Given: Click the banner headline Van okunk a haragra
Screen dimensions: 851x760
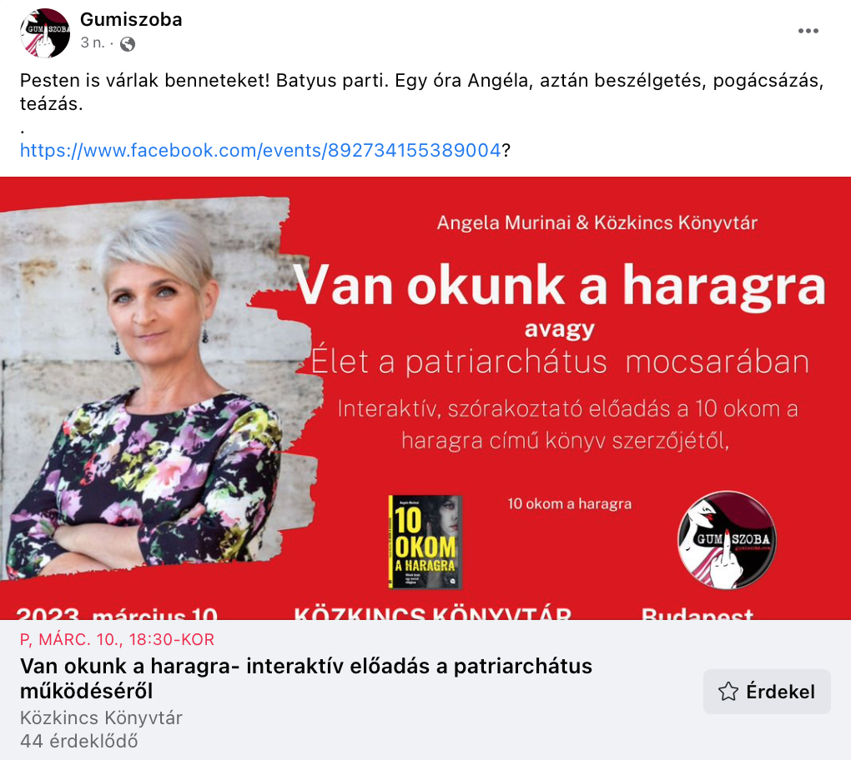Looking at the screenshot, I should 560,286.
